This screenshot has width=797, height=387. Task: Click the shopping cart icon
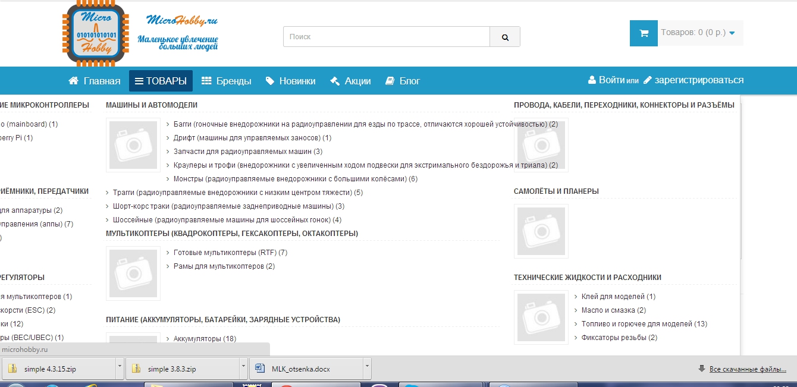(644, 33)
